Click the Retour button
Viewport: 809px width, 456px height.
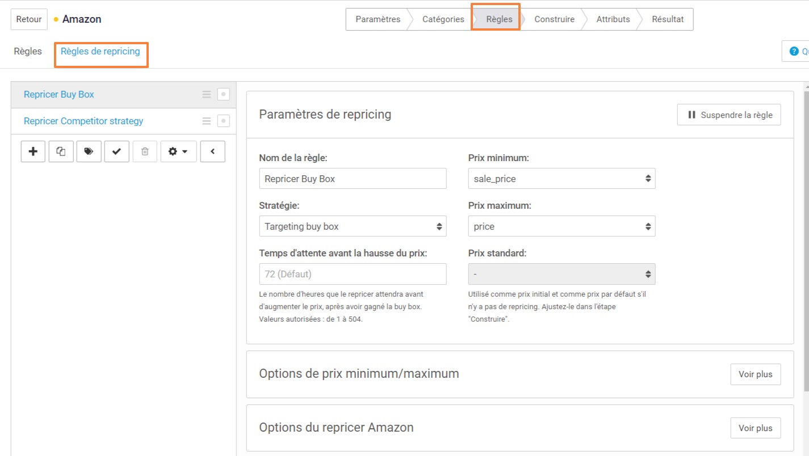tap(29, 19)
